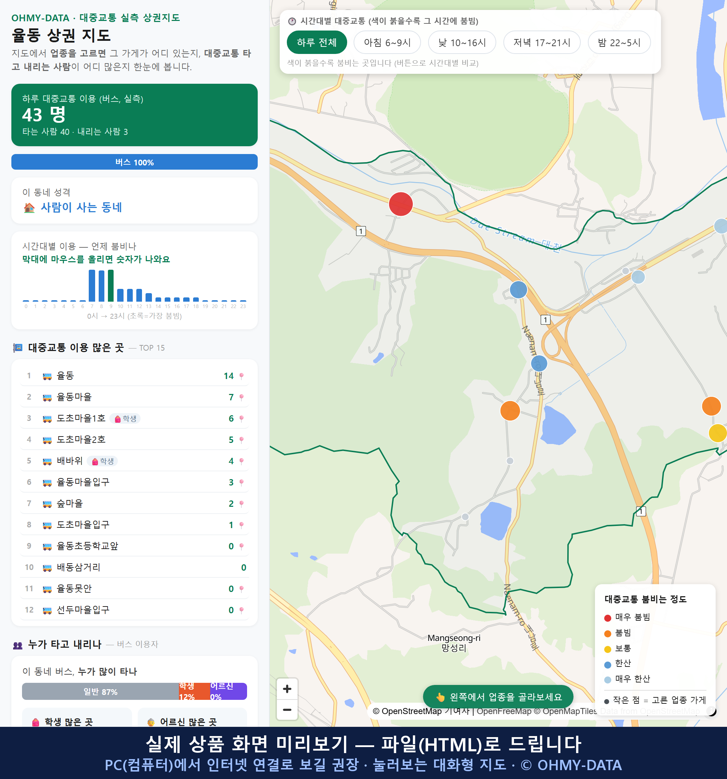Click the pin icon in the 도초마을2호 row

[x=241, y=440]
